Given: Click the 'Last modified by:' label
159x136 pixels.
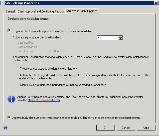Looking at the screenshot, I should (27, 47).
